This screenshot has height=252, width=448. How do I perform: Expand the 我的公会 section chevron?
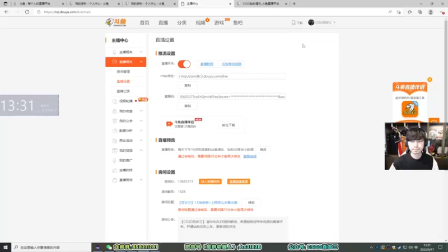[x=141, y=121]
